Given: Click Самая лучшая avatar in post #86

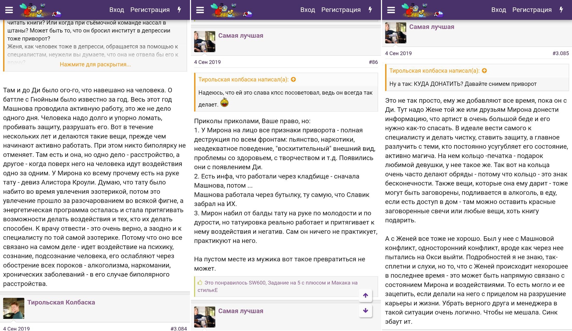Looking at the screenshot, I should 204,42.
